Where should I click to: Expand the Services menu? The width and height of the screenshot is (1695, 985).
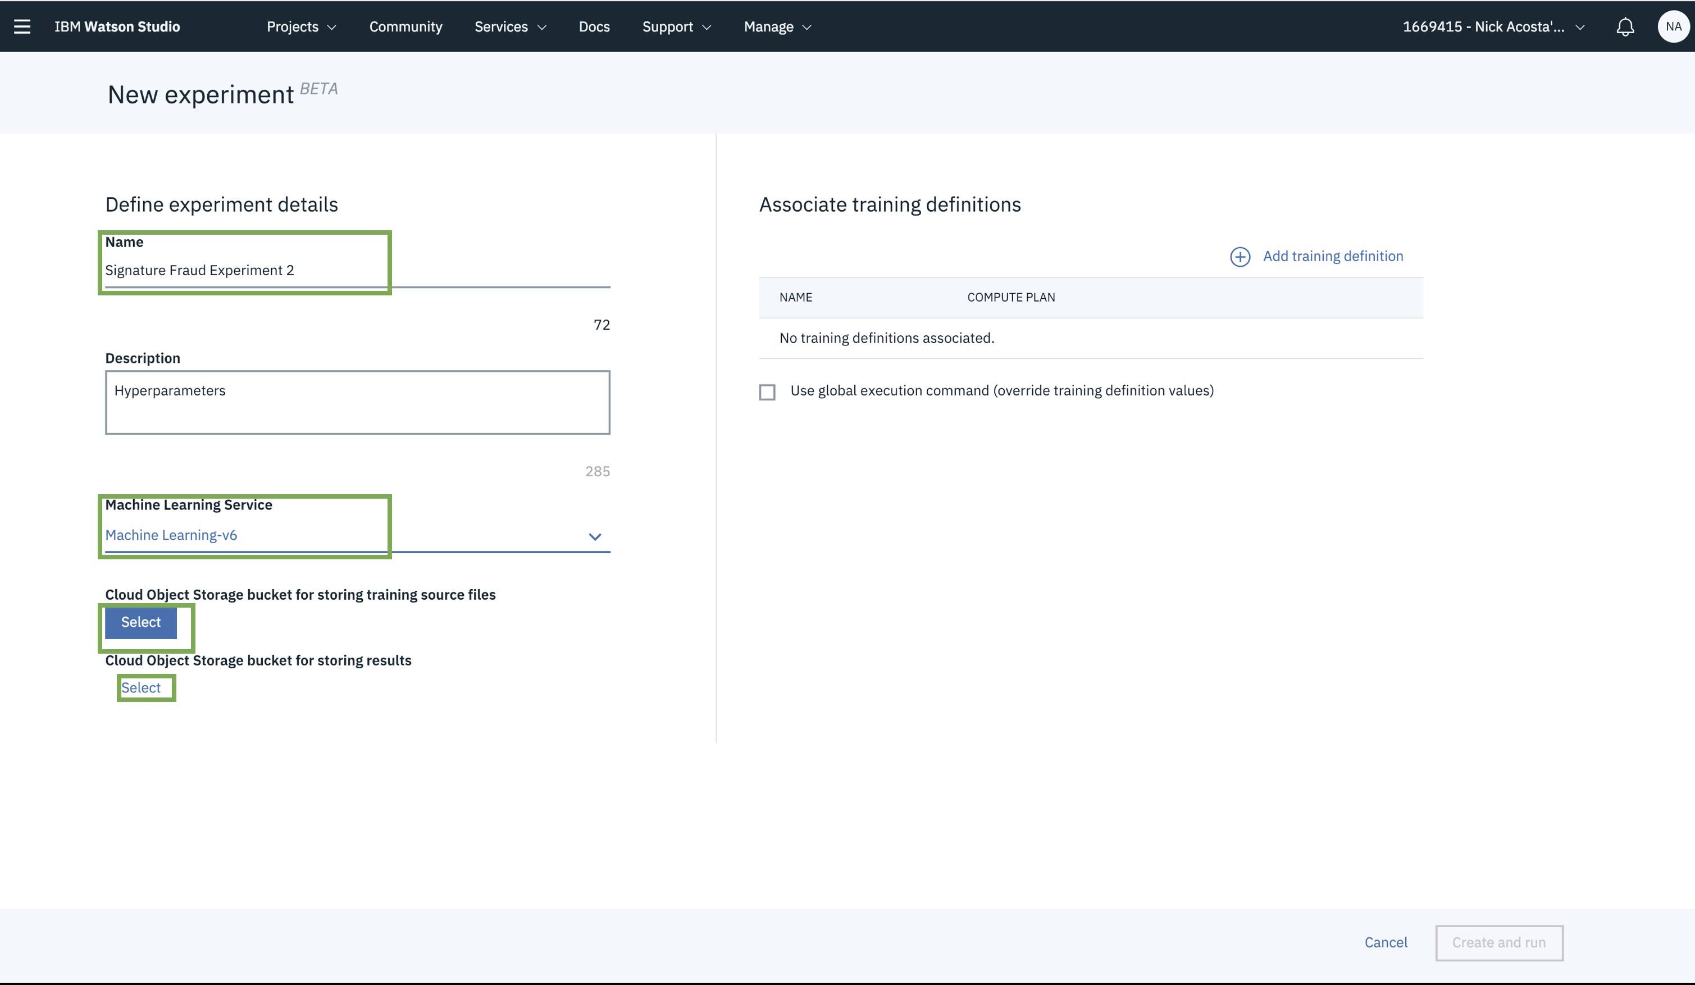pyautogui.click(x=510, y=26)
